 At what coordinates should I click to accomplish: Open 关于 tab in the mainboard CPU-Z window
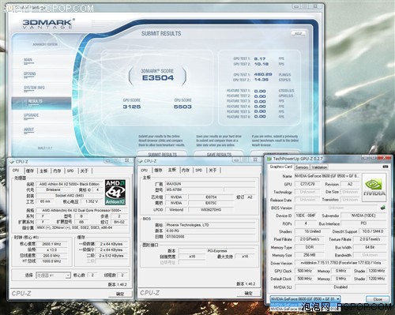[213, 171]
